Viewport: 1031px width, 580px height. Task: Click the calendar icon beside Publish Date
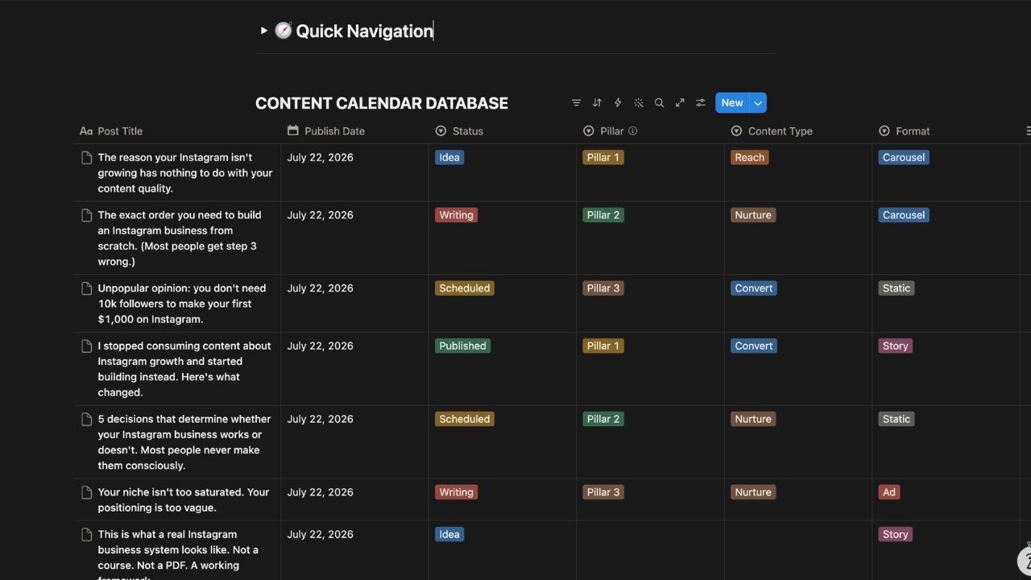(x=292, y=130)
